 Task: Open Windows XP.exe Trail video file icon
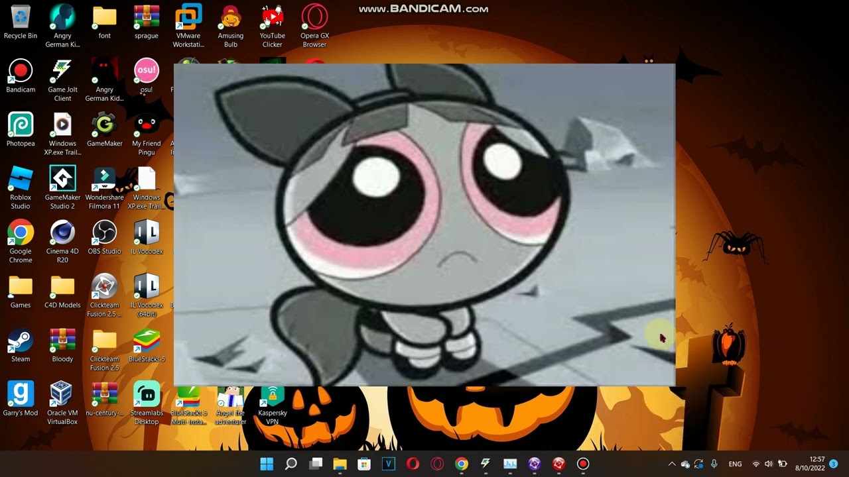[x=62, y=134]
